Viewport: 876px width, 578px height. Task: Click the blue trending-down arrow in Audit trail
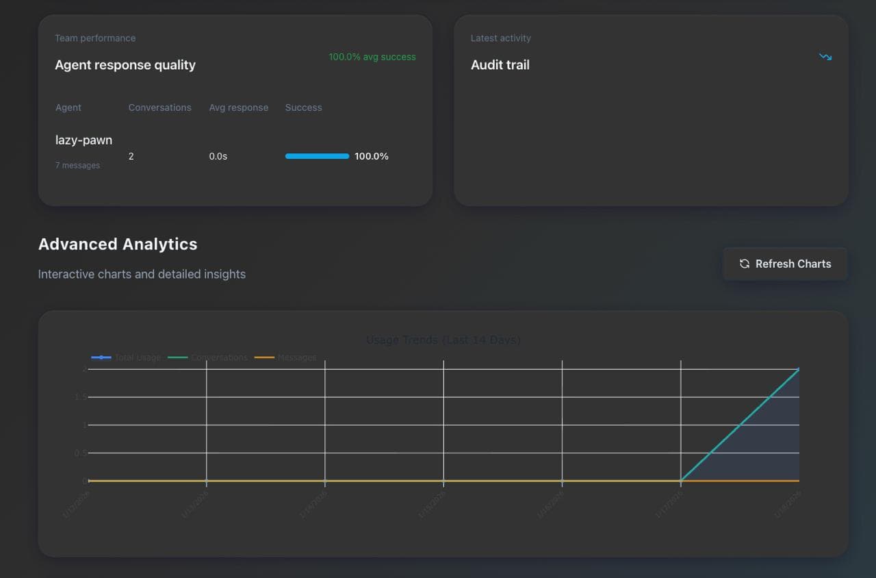click(x=825, y=58)
